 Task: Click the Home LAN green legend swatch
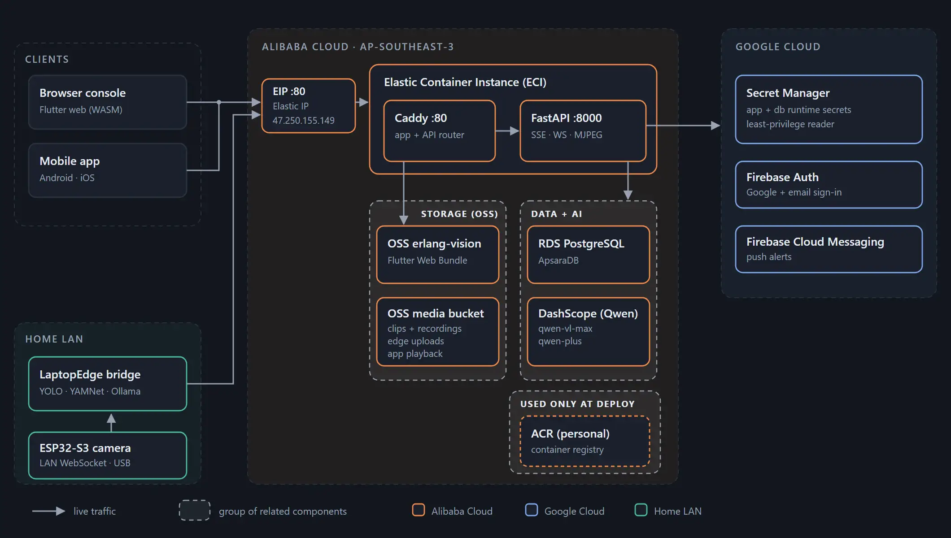click(x=641, y=510)
